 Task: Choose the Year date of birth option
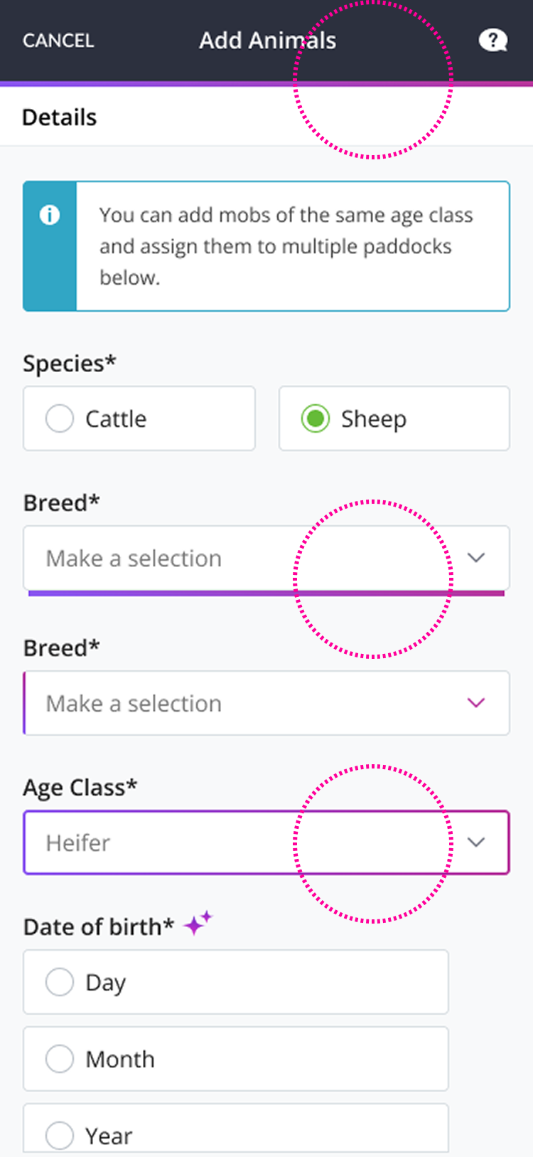tap(236, 1129)
